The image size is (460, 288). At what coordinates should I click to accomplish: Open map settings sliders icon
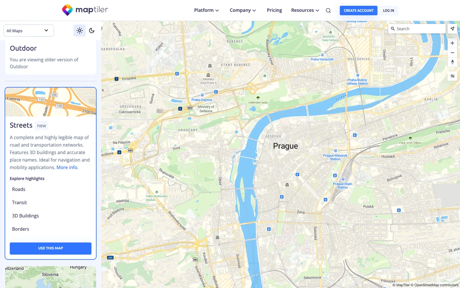click(452, 76)
